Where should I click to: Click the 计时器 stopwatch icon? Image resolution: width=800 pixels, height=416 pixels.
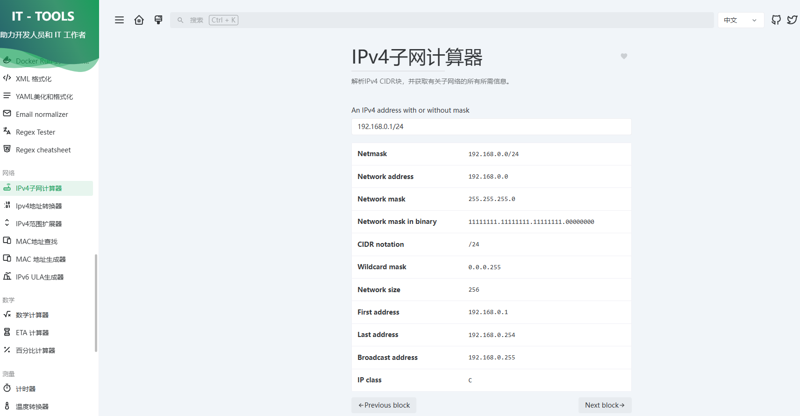click(x=7, y=388)
